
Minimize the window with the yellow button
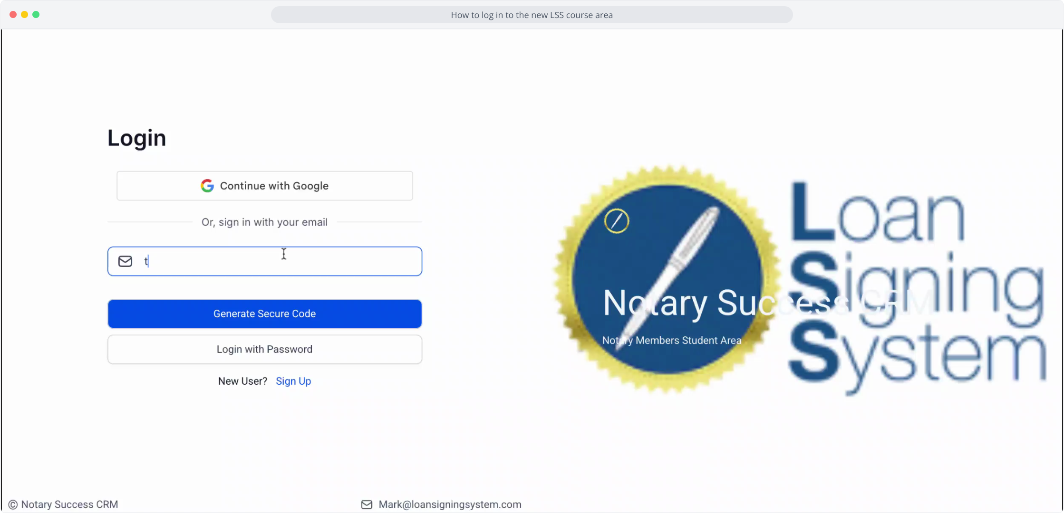click(24, 15)
